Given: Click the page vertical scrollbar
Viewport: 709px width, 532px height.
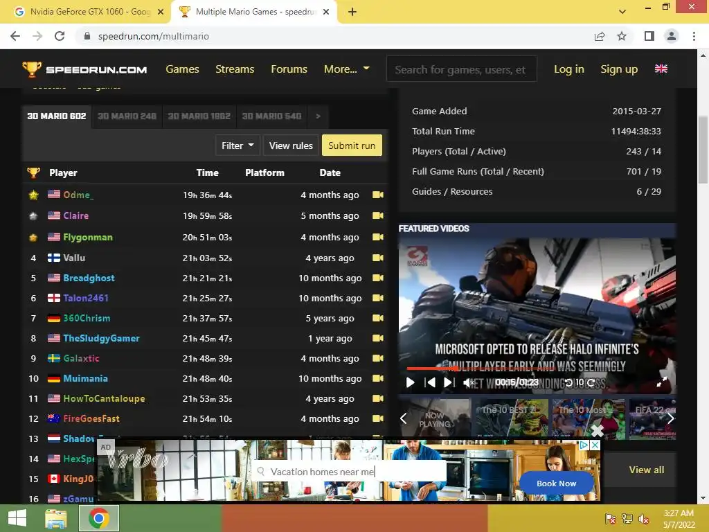Looking at the screenshot, I should pos(703,150).
